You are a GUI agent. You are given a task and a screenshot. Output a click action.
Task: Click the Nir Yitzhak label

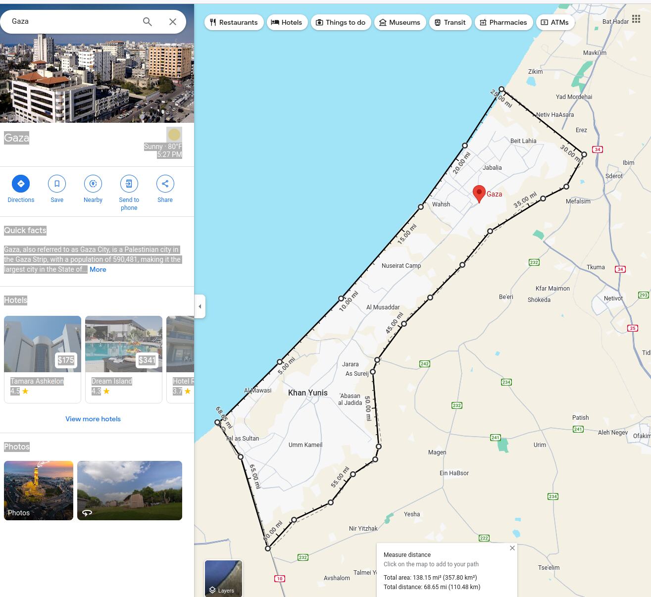click(363, 529)
